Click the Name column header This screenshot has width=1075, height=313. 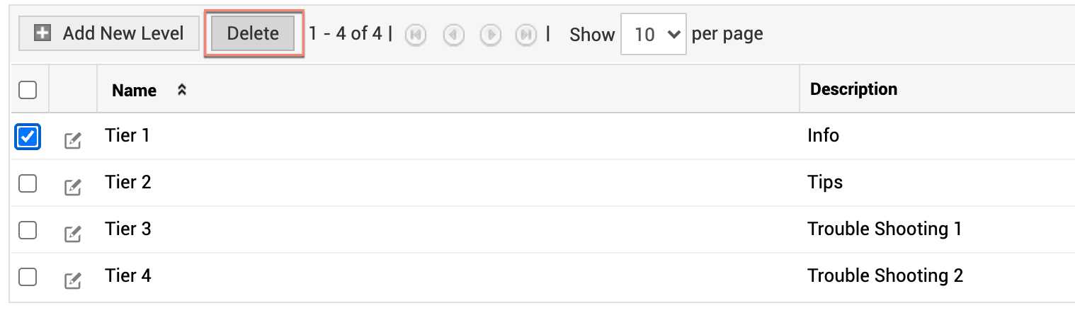[x=135, y=90]
